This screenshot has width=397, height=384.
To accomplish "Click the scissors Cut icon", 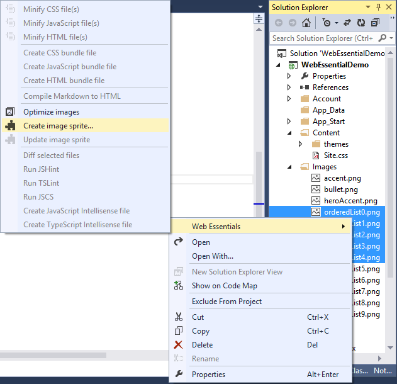I will click(179, 317).
